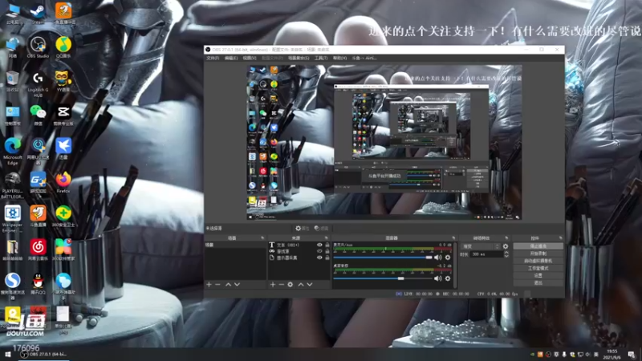Image resolution: width=642 pixels, height=361 pixels.
Task: Toggle lock of 游戏源 source
Action: click(327, 251)
